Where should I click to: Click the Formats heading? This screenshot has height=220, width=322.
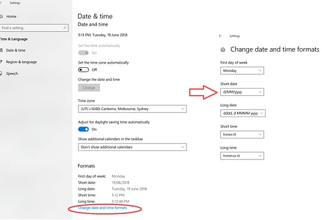coord(86,166)
